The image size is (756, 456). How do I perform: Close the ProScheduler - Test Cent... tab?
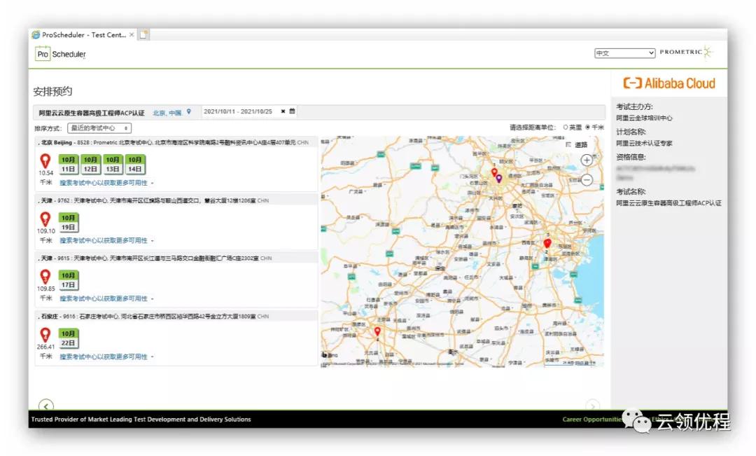pos(131,35)
